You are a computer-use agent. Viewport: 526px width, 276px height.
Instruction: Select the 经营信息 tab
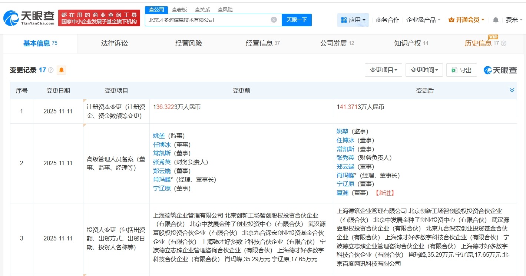coord(259,43)
